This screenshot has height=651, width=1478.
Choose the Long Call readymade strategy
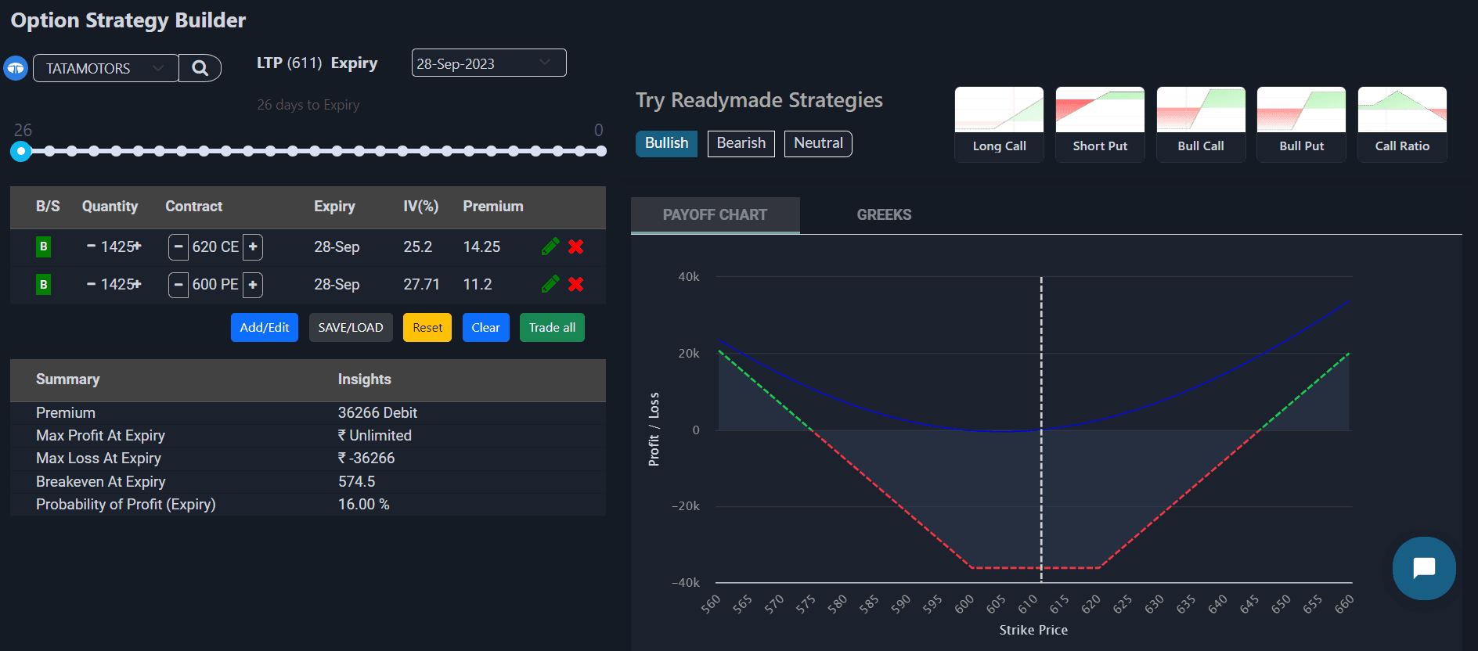coord(1000,124)
